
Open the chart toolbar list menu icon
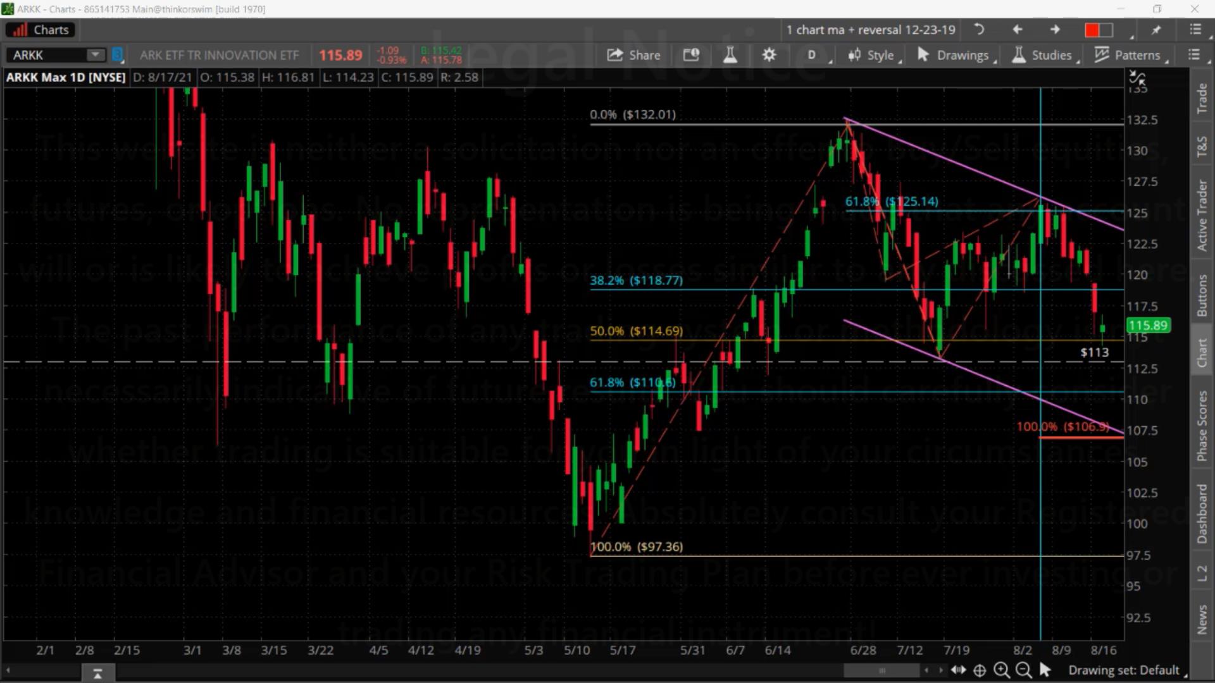click(1194, 55)
